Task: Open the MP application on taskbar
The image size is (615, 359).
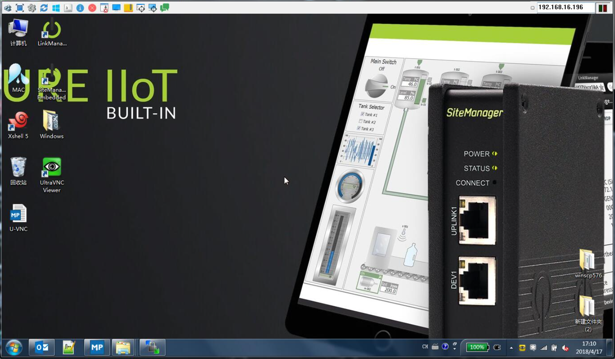Action: 97,348
